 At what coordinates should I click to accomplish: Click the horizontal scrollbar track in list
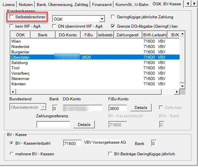(x=88, y=92)
